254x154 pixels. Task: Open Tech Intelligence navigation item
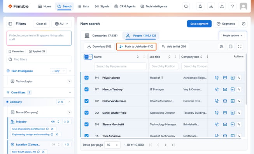[154, 7]
